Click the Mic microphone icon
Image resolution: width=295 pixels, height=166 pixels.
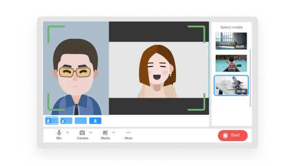point(59,133)
